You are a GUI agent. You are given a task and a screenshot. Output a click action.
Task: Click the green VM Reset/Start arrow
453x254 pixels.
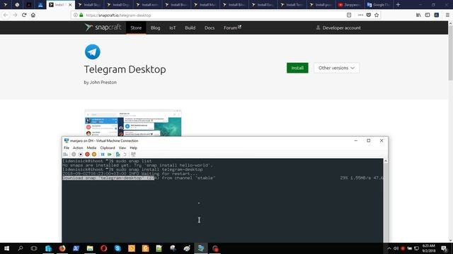tap(110, 155)
